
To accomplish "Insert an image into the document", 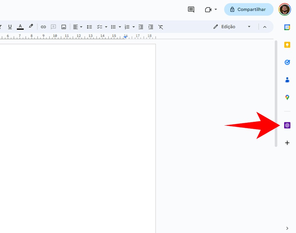I will 63,27.
